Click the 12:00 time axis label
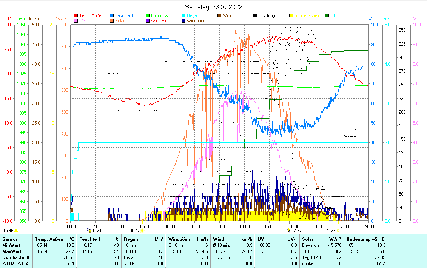 tap(219, 226)
